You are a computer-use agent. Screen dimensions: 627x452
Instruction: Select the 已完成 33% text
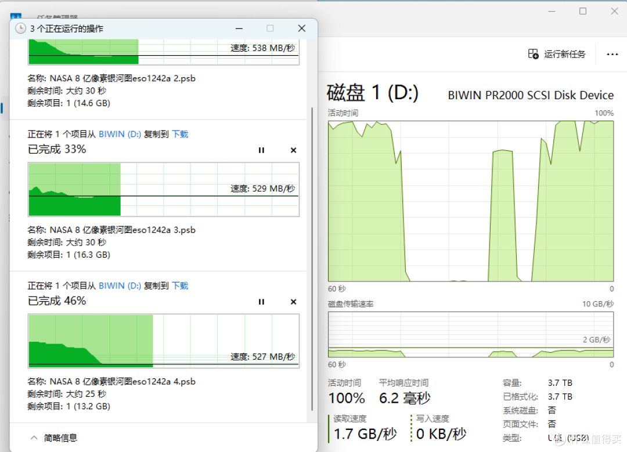pyautogui.click(x=57, y=149)
